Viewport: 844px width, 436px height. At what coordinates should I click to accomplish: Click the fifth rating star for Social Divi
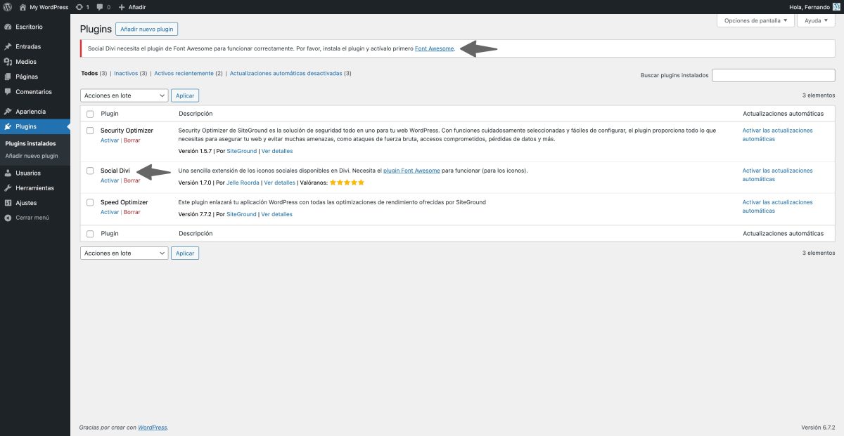click(x=360, y=181)
